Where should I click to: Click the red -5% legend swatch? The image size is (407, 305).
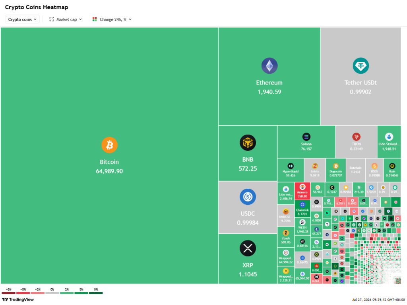pos(23,293)
